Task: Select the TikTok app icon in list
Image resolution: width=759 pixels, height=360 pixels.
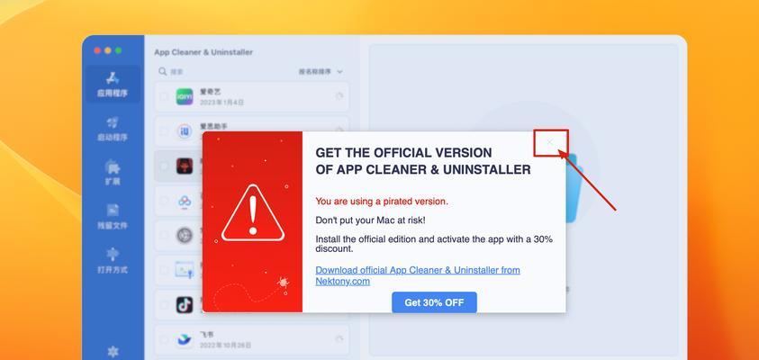Action: (185, 305)
